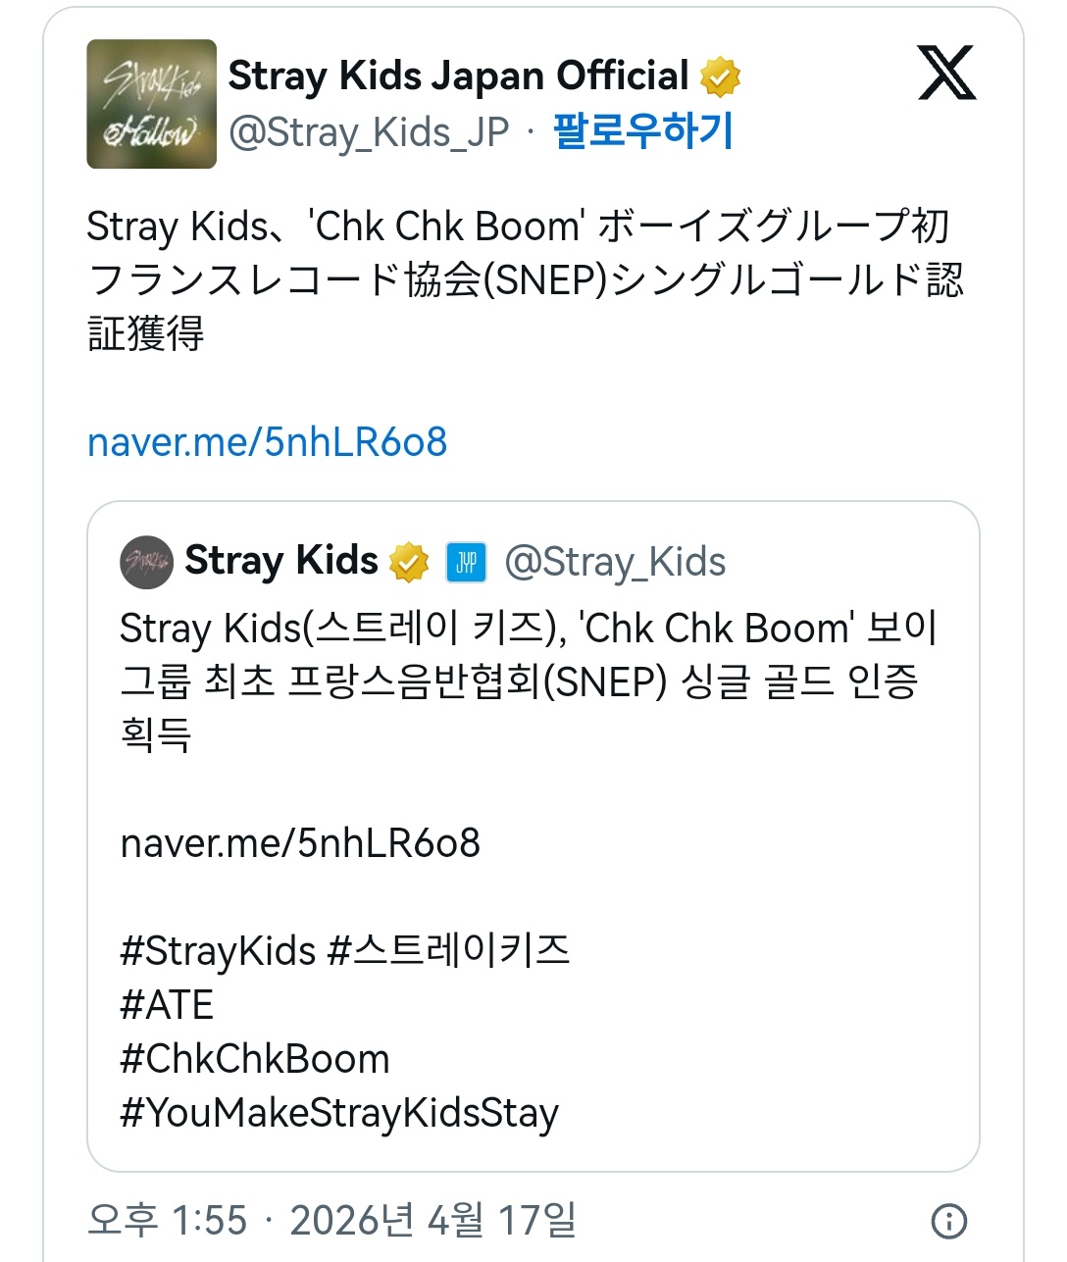The height and width of the screenshot is (1262, 1067).
Task: Click the #YouMakeStrayKidsStay hashtag
Action: pyautogui.click(x=338, y=1113)
